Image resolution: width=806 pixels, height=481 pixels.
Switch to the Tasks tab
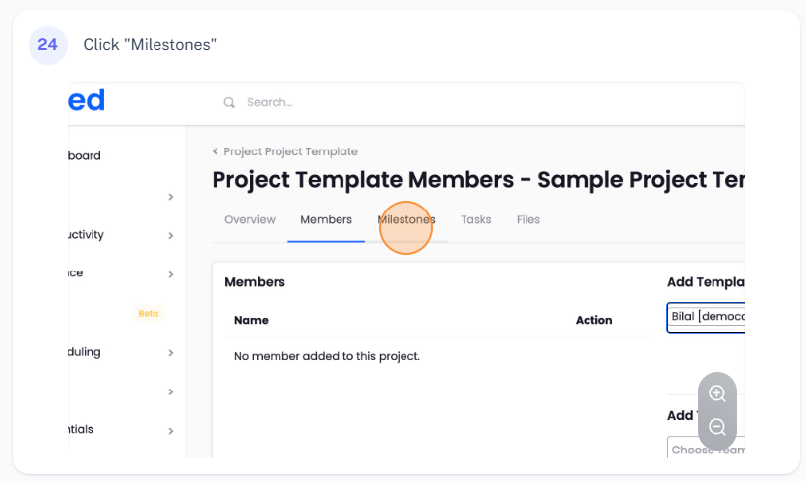[476, 220]
